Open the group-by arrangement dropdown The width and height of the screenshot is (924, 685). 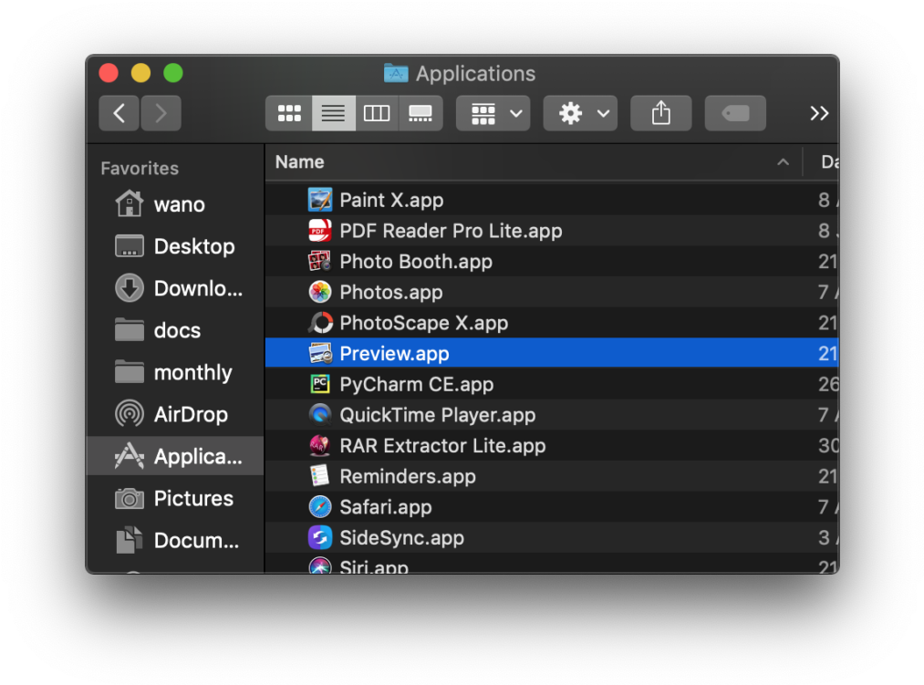493,112
